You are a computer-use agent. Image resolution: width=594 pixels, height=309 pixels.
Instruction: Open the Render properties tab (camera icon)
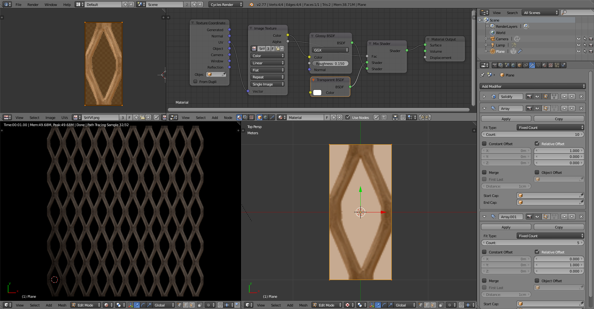click(495, 65)
